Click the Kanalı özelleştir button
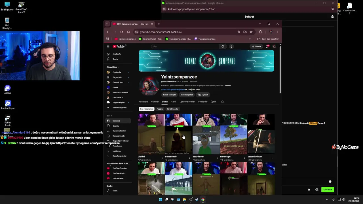The image size is (363, 204). [x=170, y=95]
